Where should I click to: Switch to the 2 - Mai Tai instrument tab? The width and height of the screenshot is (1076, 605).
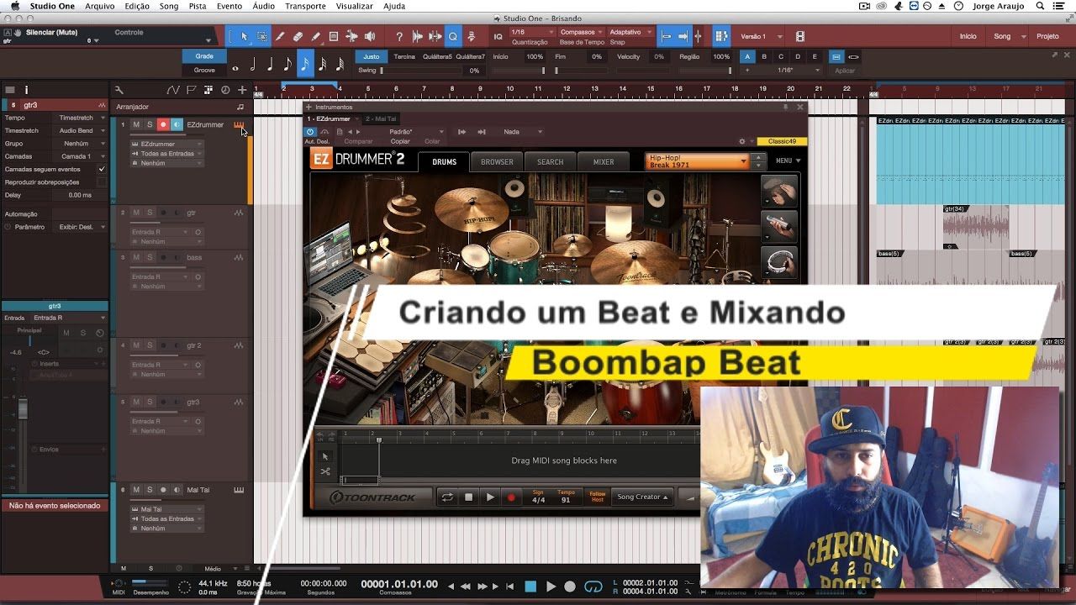tap(381, 119)
